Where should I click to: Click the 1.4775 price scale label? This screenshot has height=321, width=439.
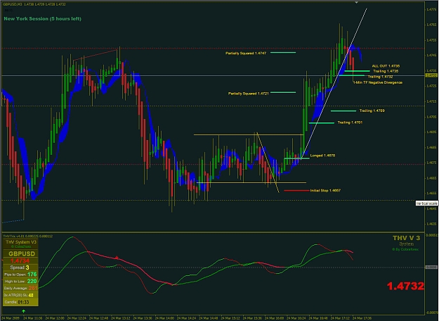[x=431, y=10]
